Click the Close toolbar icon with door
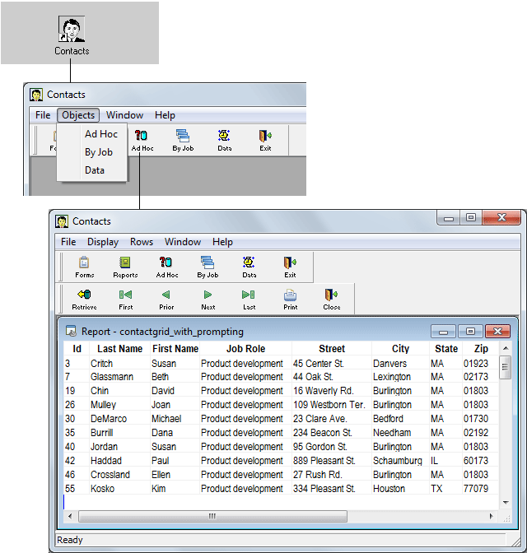This screenshot has width=527, height=553. (x=331, y=299)
